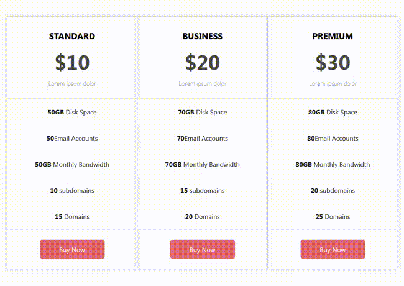Screen dimensions: 404x286
Task: Click the 10 subdomains feature
Action: pyautogui.click(x=72, y=191)
